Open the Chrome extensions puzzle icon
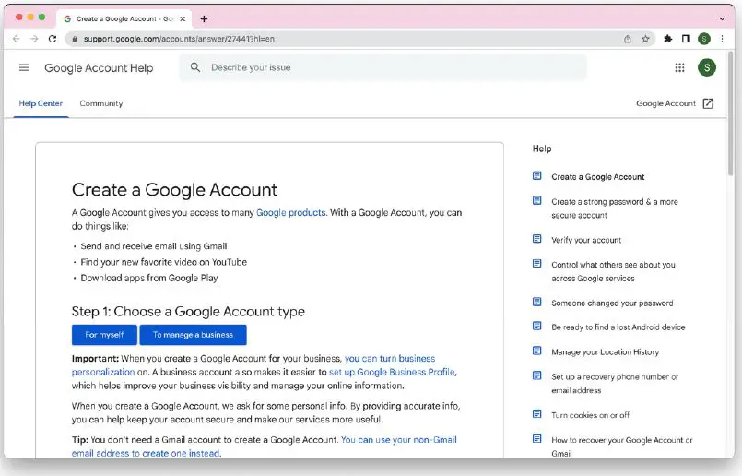The image size is (742, 476). [x=668, y=39]
